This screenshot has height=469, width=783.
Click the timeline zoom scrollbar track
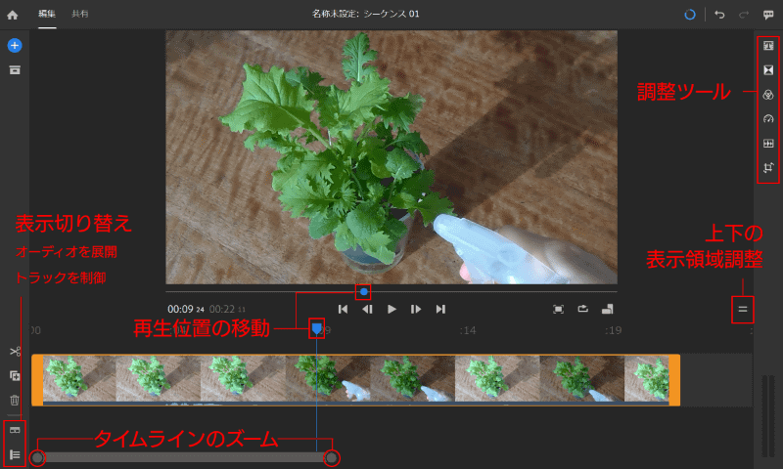[x=184, y=457]
